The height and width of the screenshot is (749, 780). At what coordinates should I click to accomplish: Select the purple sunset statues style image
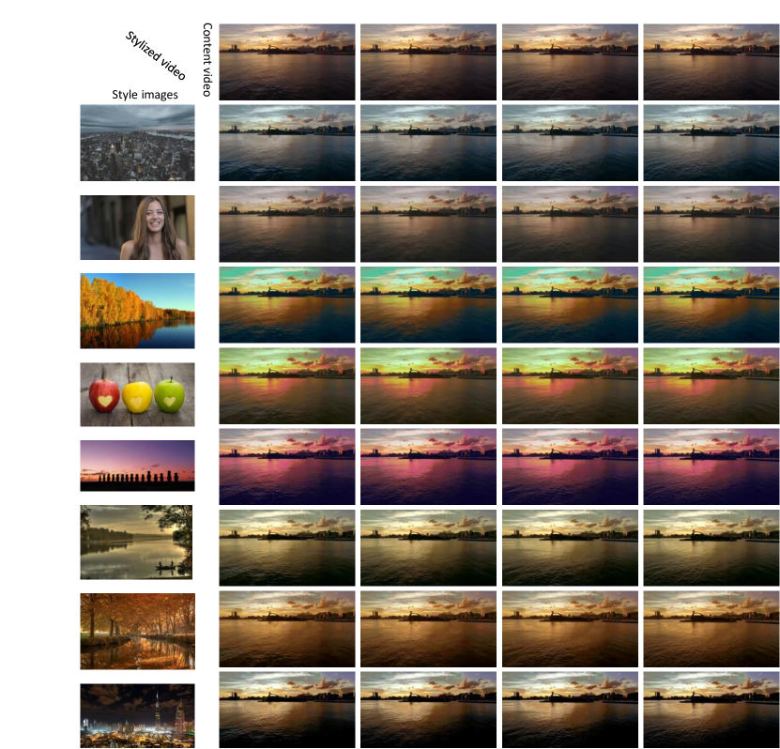pyautogui.click(x=137, y=466)
